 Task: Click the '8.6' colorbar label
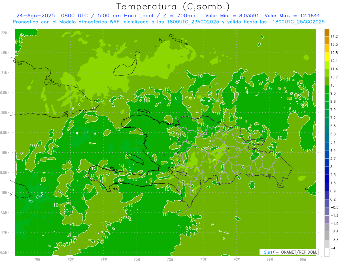[333, 102]
